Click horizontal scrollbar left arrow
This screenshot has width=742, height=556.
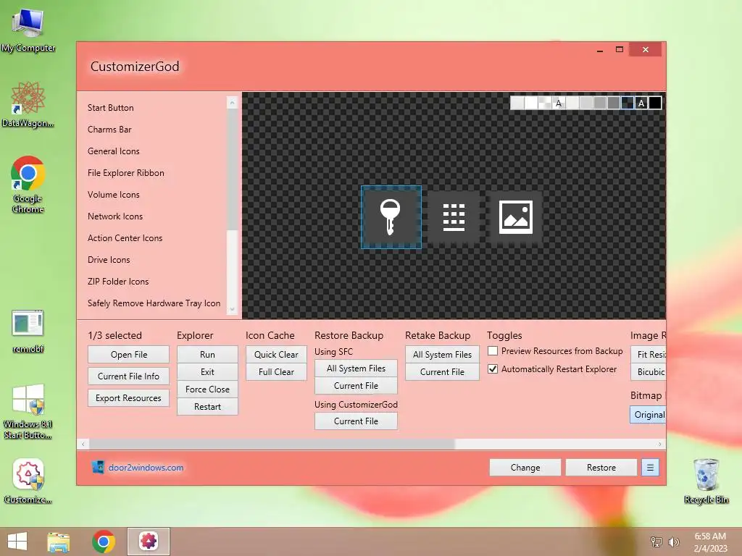click(x=83, y=444)
